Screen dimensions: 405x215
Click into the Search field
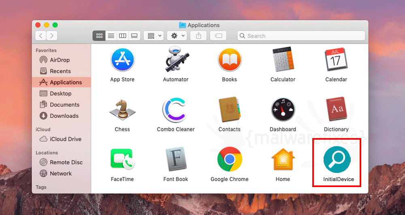pos(301,36)
